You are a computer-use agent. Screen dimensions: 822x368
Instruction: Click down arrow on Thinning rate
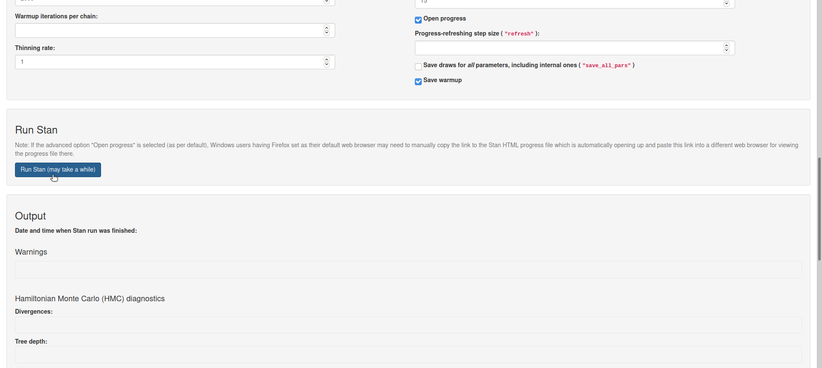(x=327, y=65)
